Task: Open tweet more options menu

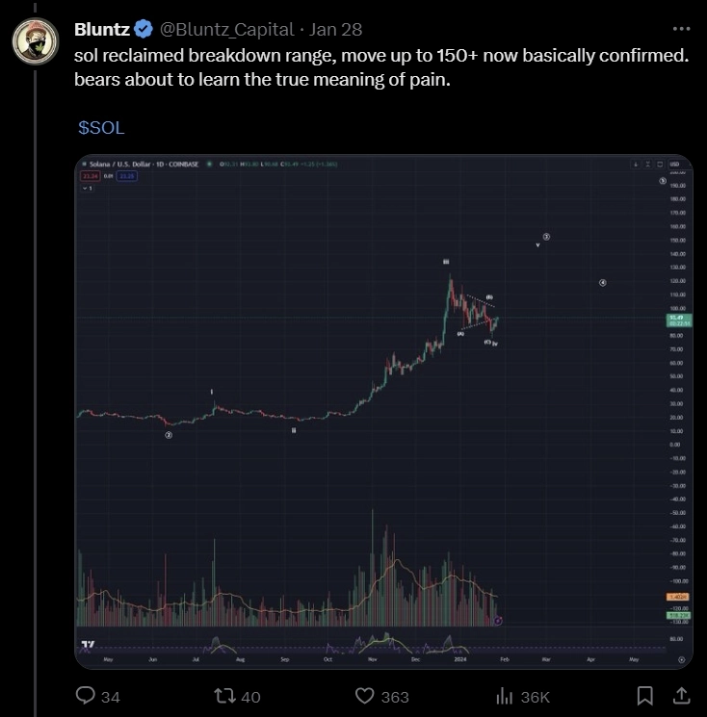Action: (x=682, y=28)
